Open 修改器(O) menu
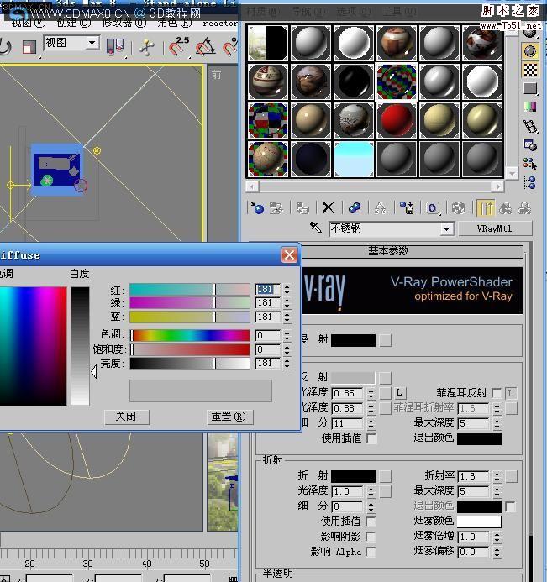This screenshot has height=582, width=547. click(x=124, y=23)
